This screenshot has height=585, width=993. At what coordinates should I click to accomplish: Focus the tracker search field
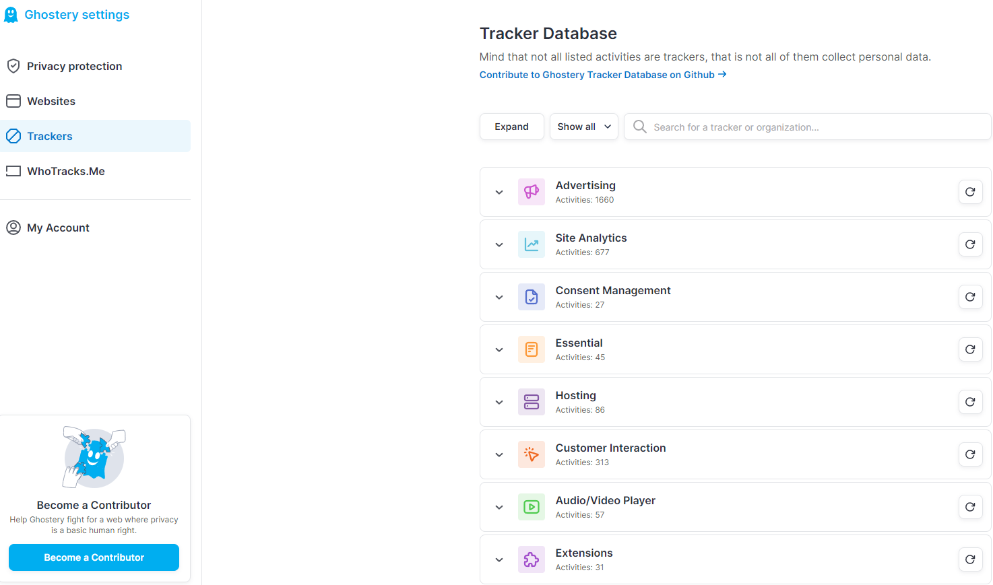coord(808,127)
